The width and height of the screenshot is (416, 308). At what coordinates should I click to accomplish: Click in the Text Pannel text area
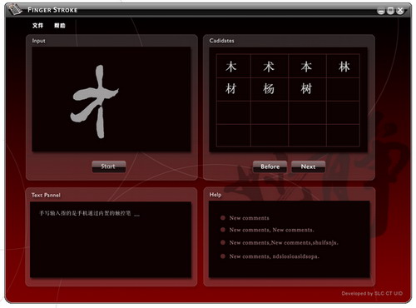[111, 240]
